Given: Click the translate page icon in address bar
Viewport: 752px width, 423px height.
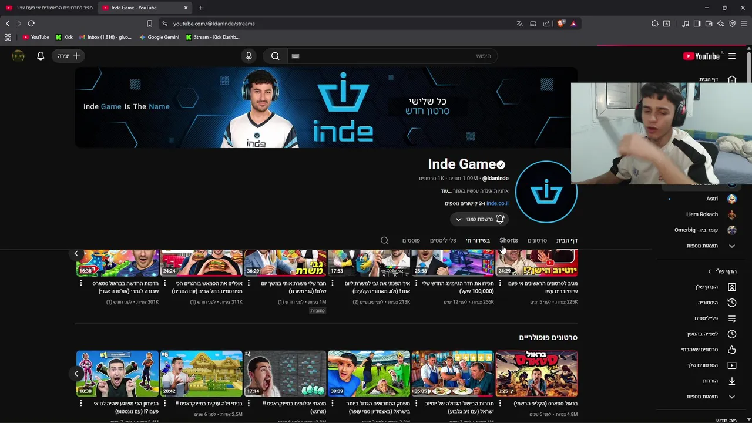Looking at the screenshot, I should [x=519, y=23].
